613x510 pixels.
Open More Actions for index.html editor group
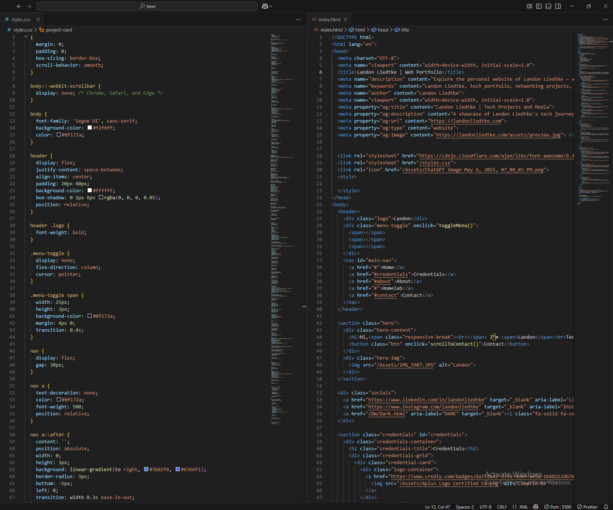coord(605,19)
